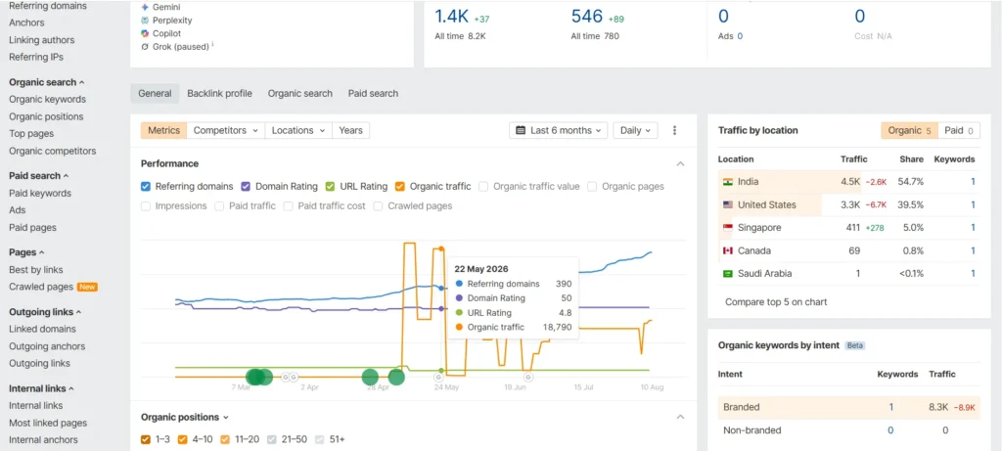Open the Daily interval dropdown
This screenshot has height=451, width=1002.
635,130
